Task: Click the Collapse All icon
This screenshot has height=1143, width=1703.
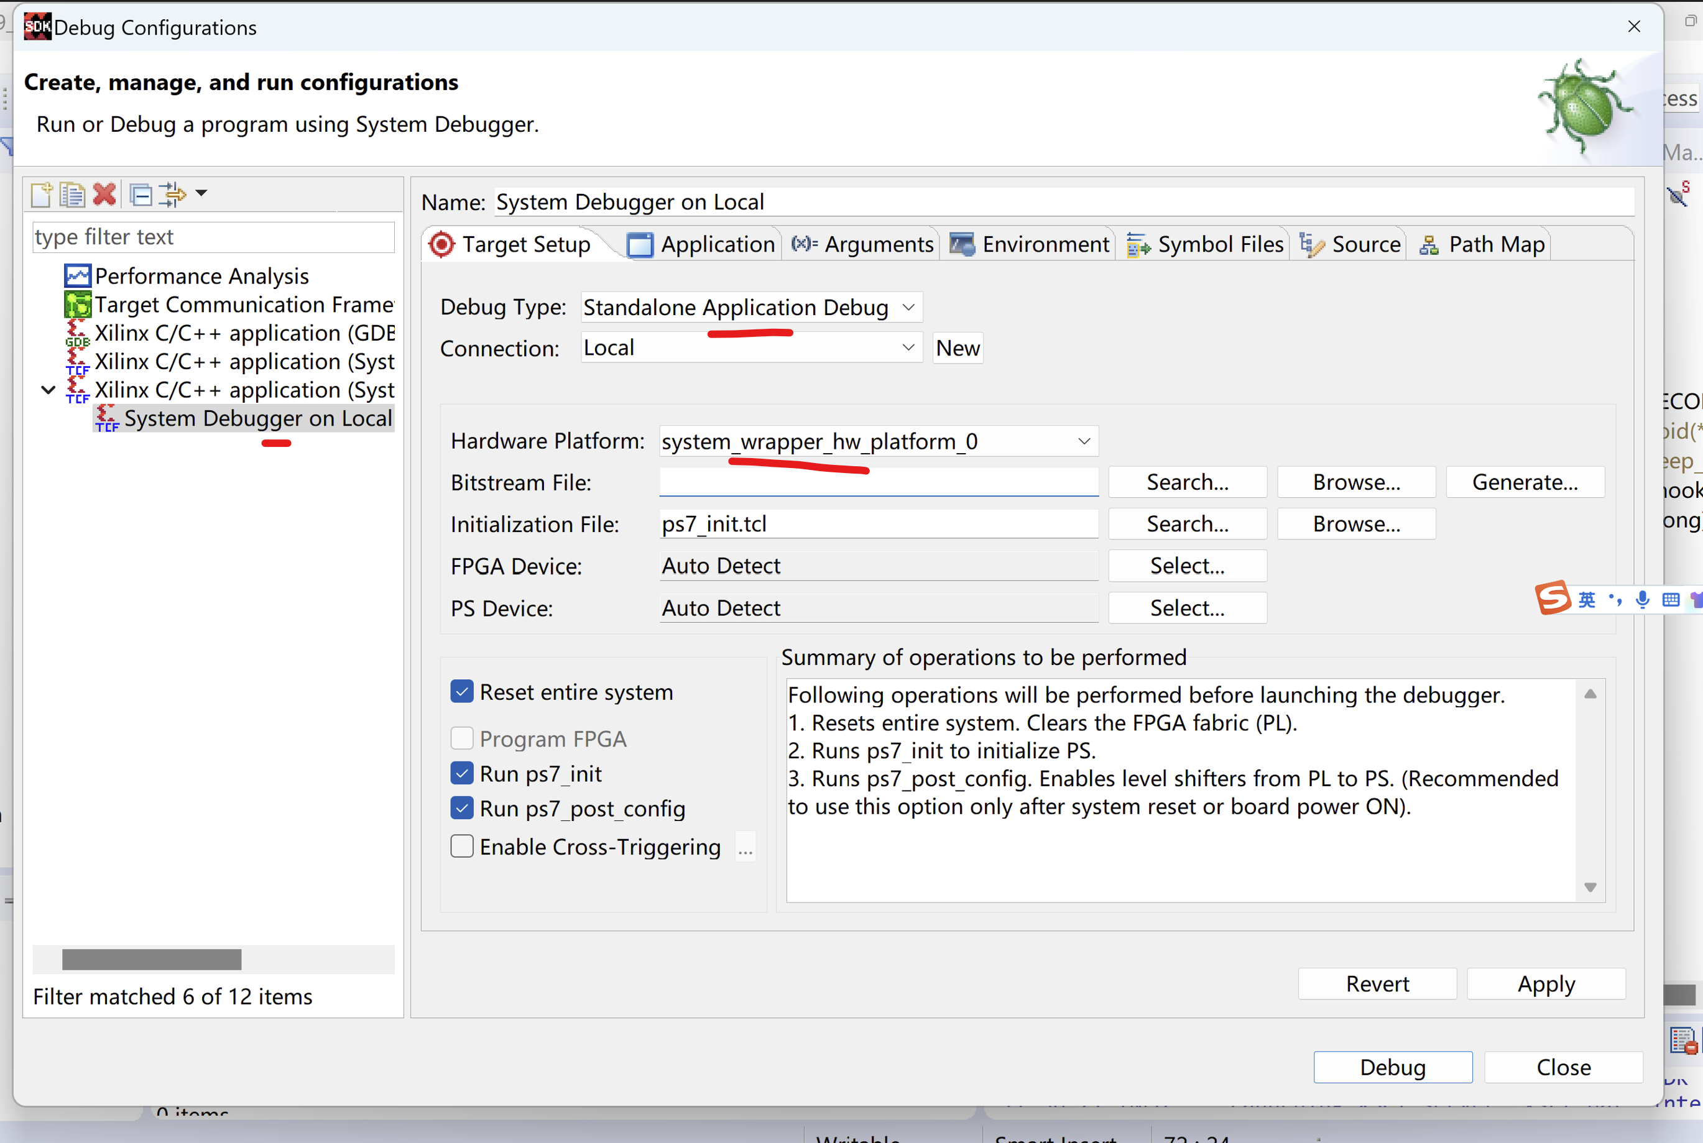Action: click(141, 195)
